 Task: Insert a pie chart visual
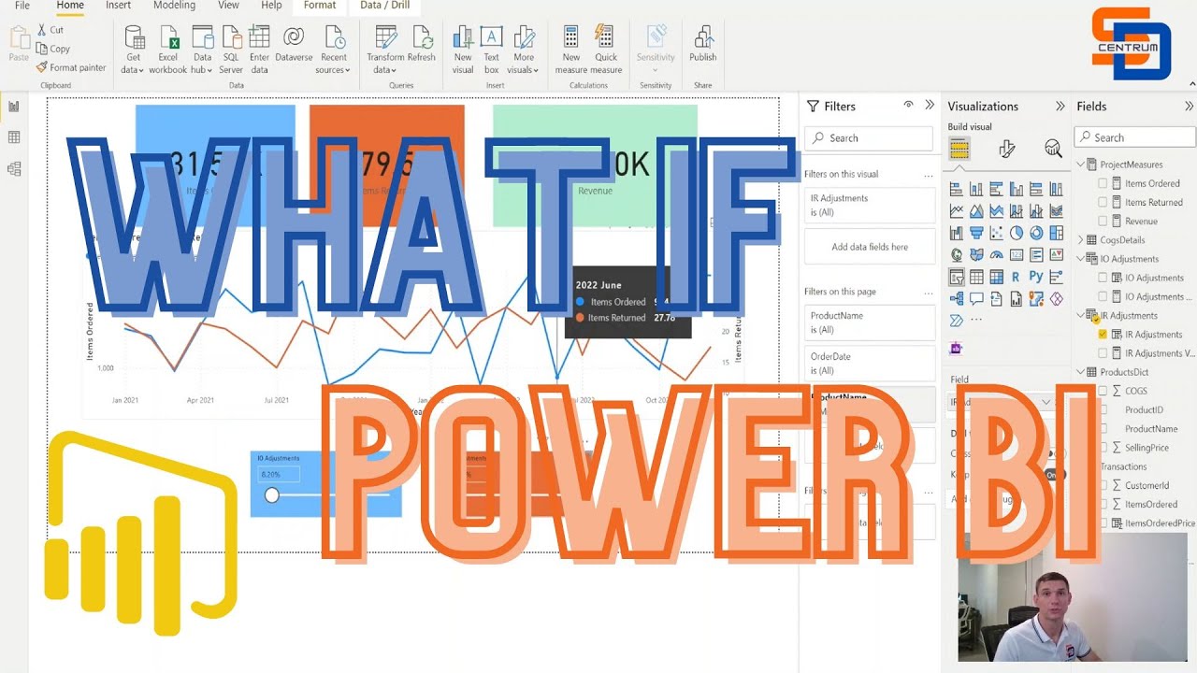click(x=1017, y=233)
